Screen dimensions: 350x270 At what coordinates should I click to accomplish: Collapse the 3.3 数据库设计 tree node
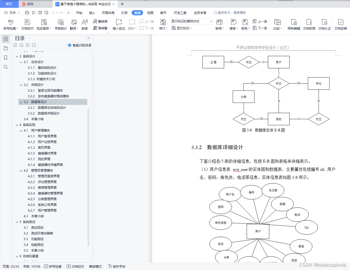21,102
